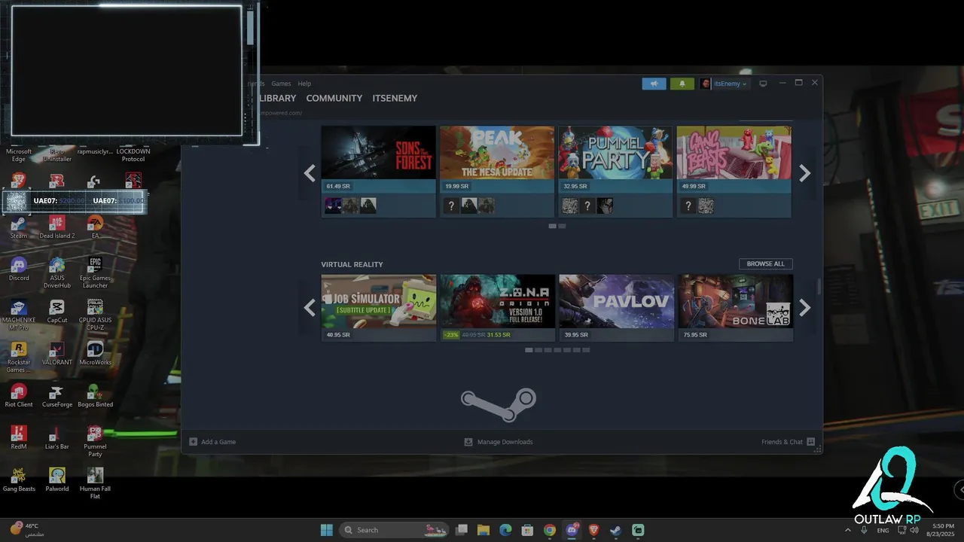Select the ASUS DriverHub desktop icon
Image resolution: width=964 pixels, height=542 pixels.
click(56, 273)
